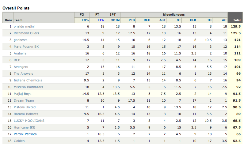Click total 92 for Misterio Balthazars
Viewport: 244px width, 146px height.
click(238, 87)
